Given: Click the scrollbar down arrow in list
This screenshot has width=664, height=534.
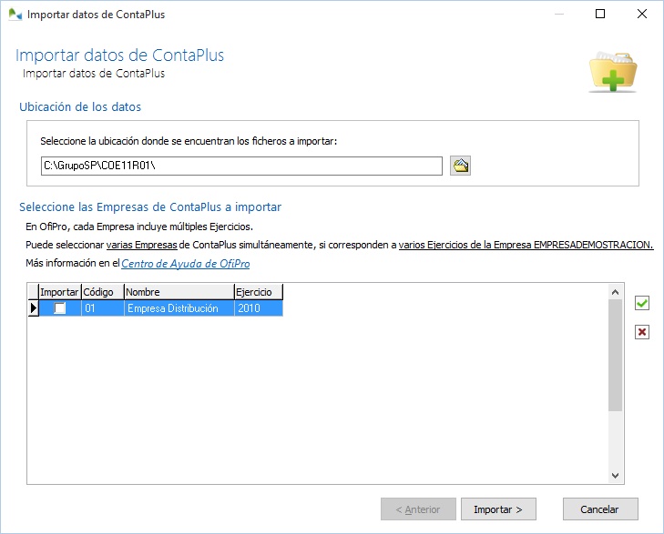Looking at the screenshot, I should pos(615,476).
